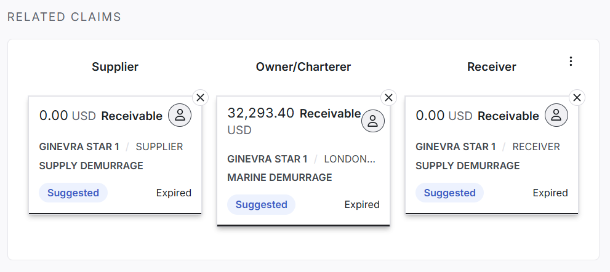
Task: Remove the Owner/Charterer claim card
Action: coord(388,97)
